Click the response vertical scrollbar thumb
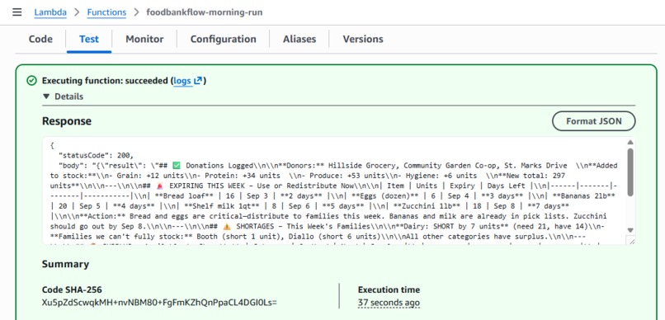The image size is (665, 320). 630,172
